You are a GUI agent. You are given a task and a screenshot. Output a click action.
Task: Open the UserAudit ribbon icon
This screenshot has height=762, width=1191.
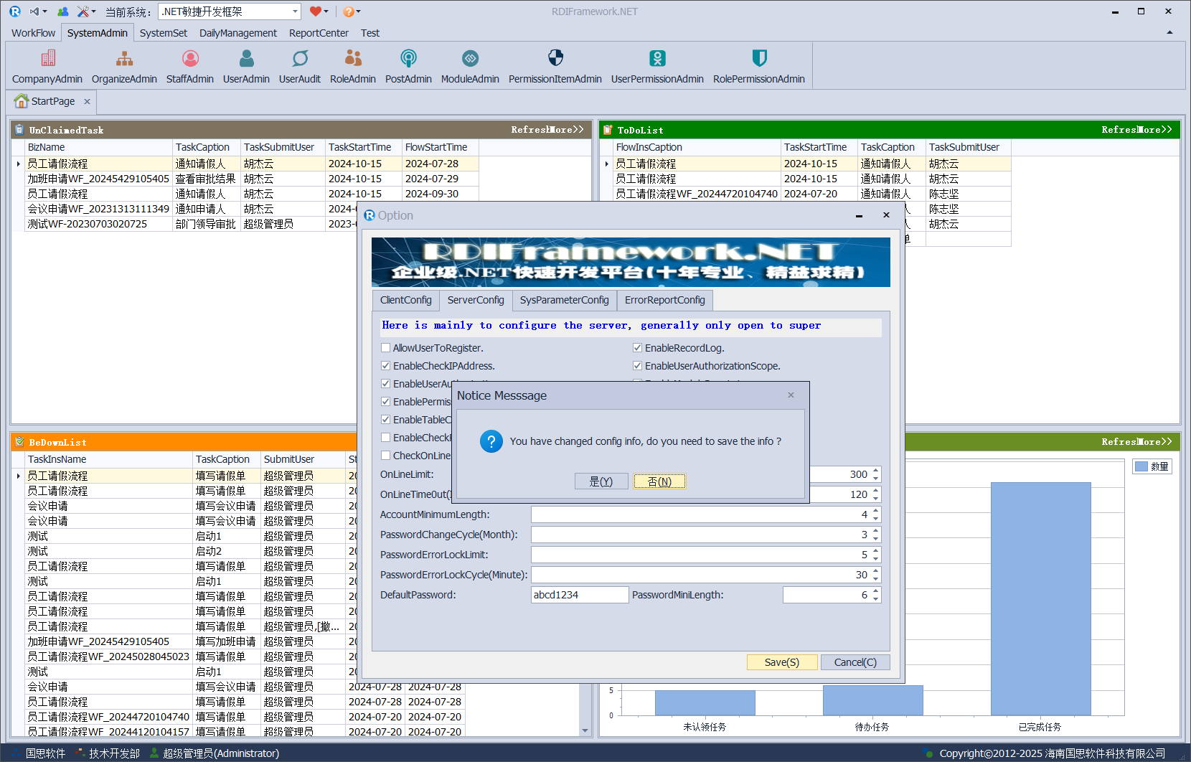click(300, 59)
